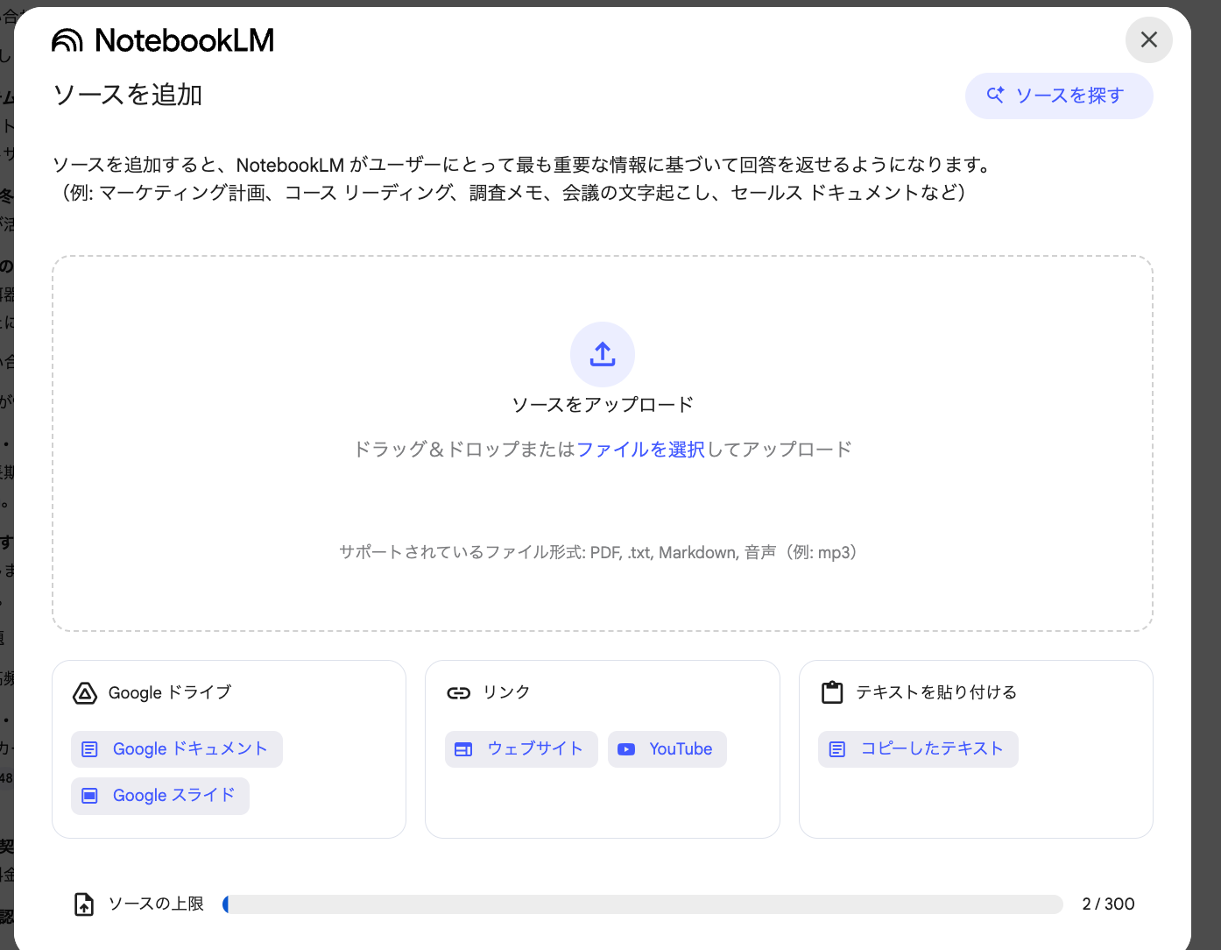
Task: Click the ファイルを選択 link
Action: 640,450
